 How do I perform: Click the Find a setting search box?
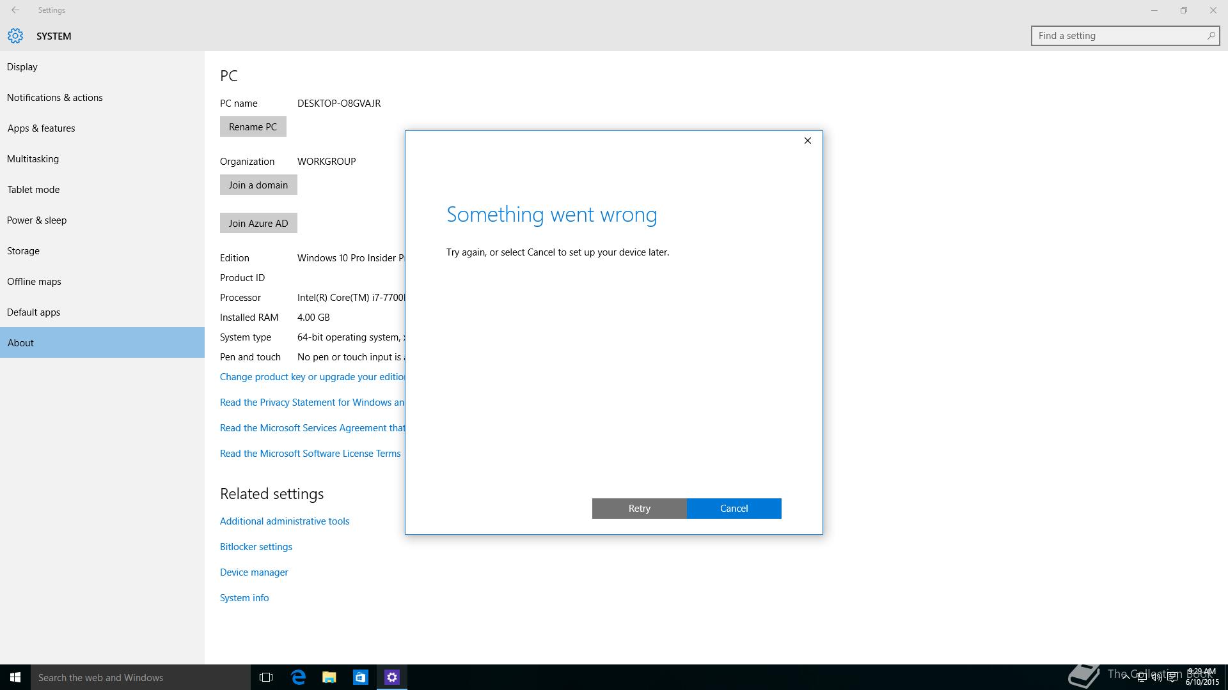point(1125,36)
